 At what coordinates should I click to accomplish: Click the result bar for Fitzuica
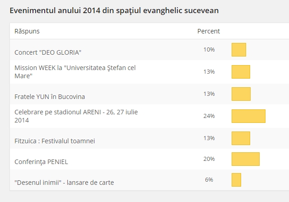241,138
